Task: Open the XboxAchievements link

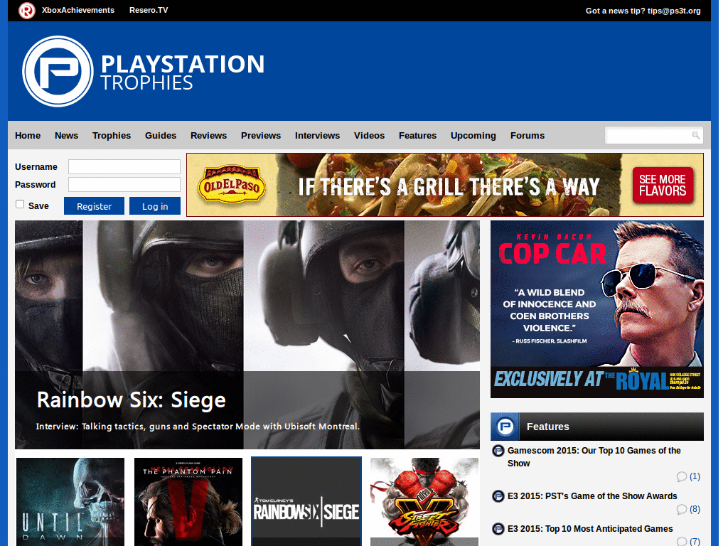Action: [x=78, y=10]
